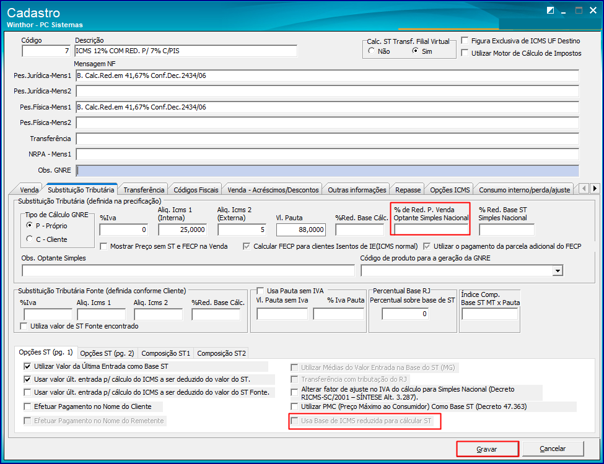Click the restore-down window icon in the title bar

coord(551,11)
